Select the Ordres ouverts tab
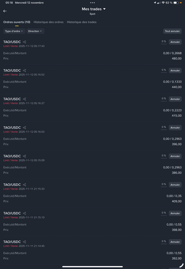Image resolution: width=185 pixels, height=269 pixels. (x=17, y=22)
